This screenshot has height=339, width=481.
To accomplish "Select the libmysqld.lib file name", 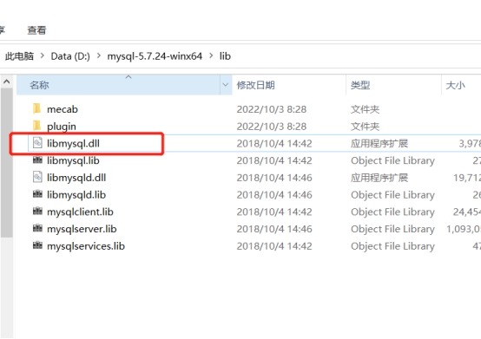I will tap(76, 195).
